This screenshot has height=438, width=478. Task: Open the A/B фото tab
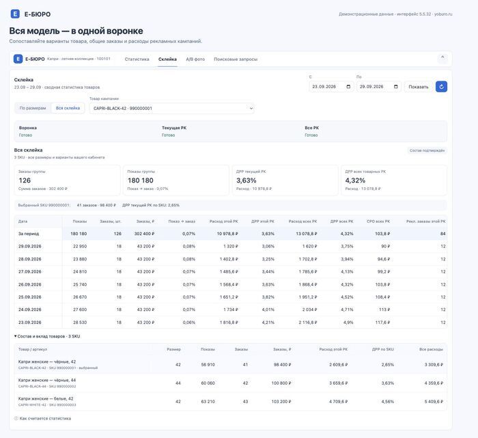pyautogui.click(x=195, y=59)
